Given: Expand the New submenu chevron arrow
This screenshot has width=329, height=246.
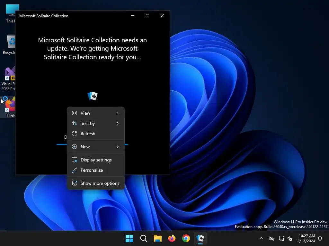Looking at the screenshot, I should pyautogui.click(x=118, y=147).
